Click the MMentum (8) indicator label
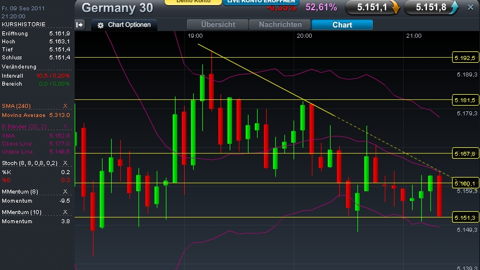 20,192
